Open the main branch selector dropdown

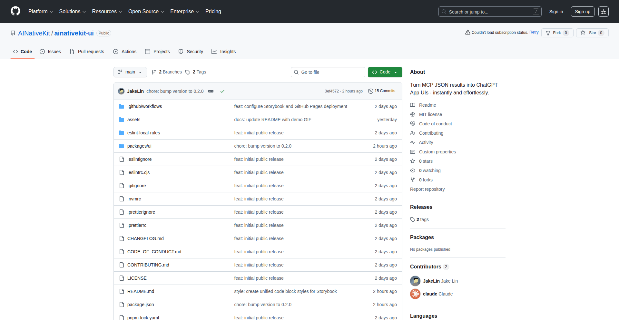tap(130, 72)
